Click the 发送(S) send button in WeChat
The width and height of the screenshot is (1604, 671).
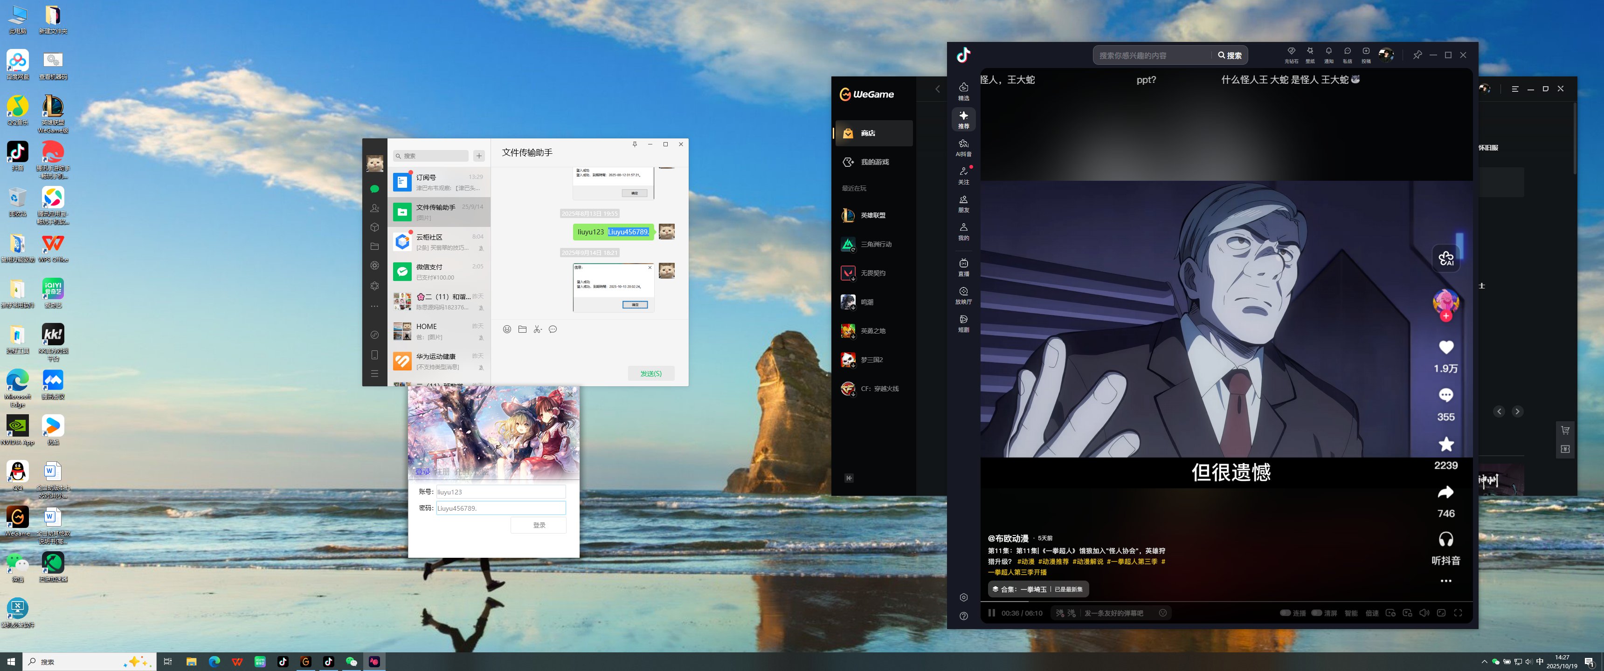point(650,373)
